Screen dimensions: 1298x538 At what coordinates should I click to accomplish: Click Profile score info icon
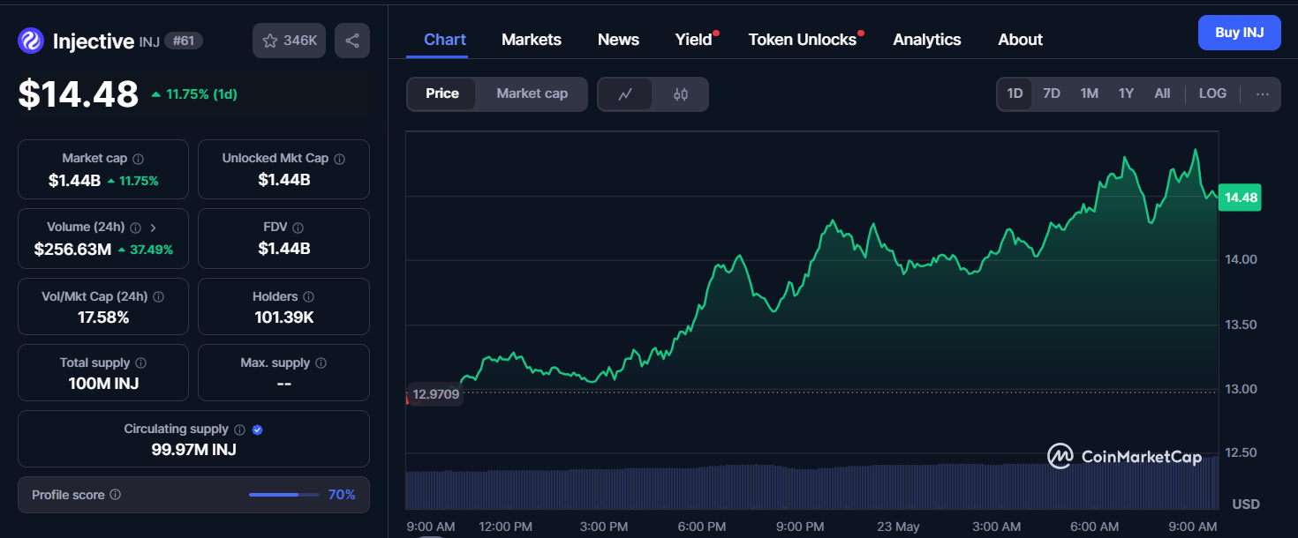116,496
